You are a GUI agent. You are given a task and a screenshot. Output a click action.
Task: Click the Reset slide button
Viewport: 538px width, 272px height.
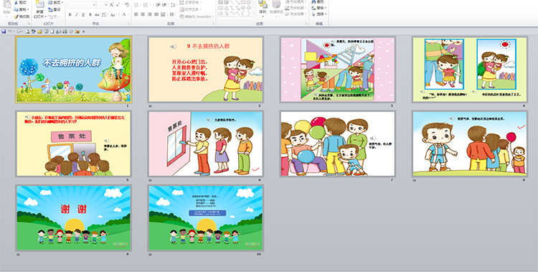point(55,9)
